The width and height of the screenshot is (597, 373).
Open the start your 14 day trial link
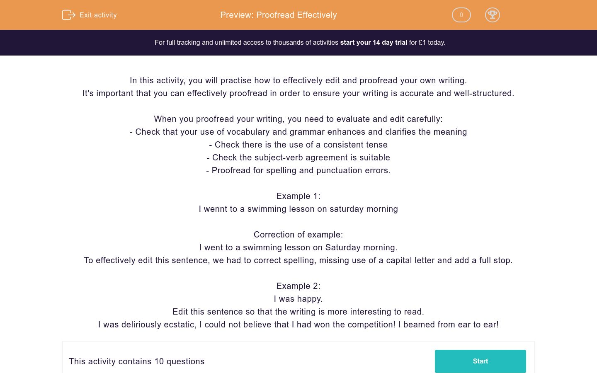point(374,42)
